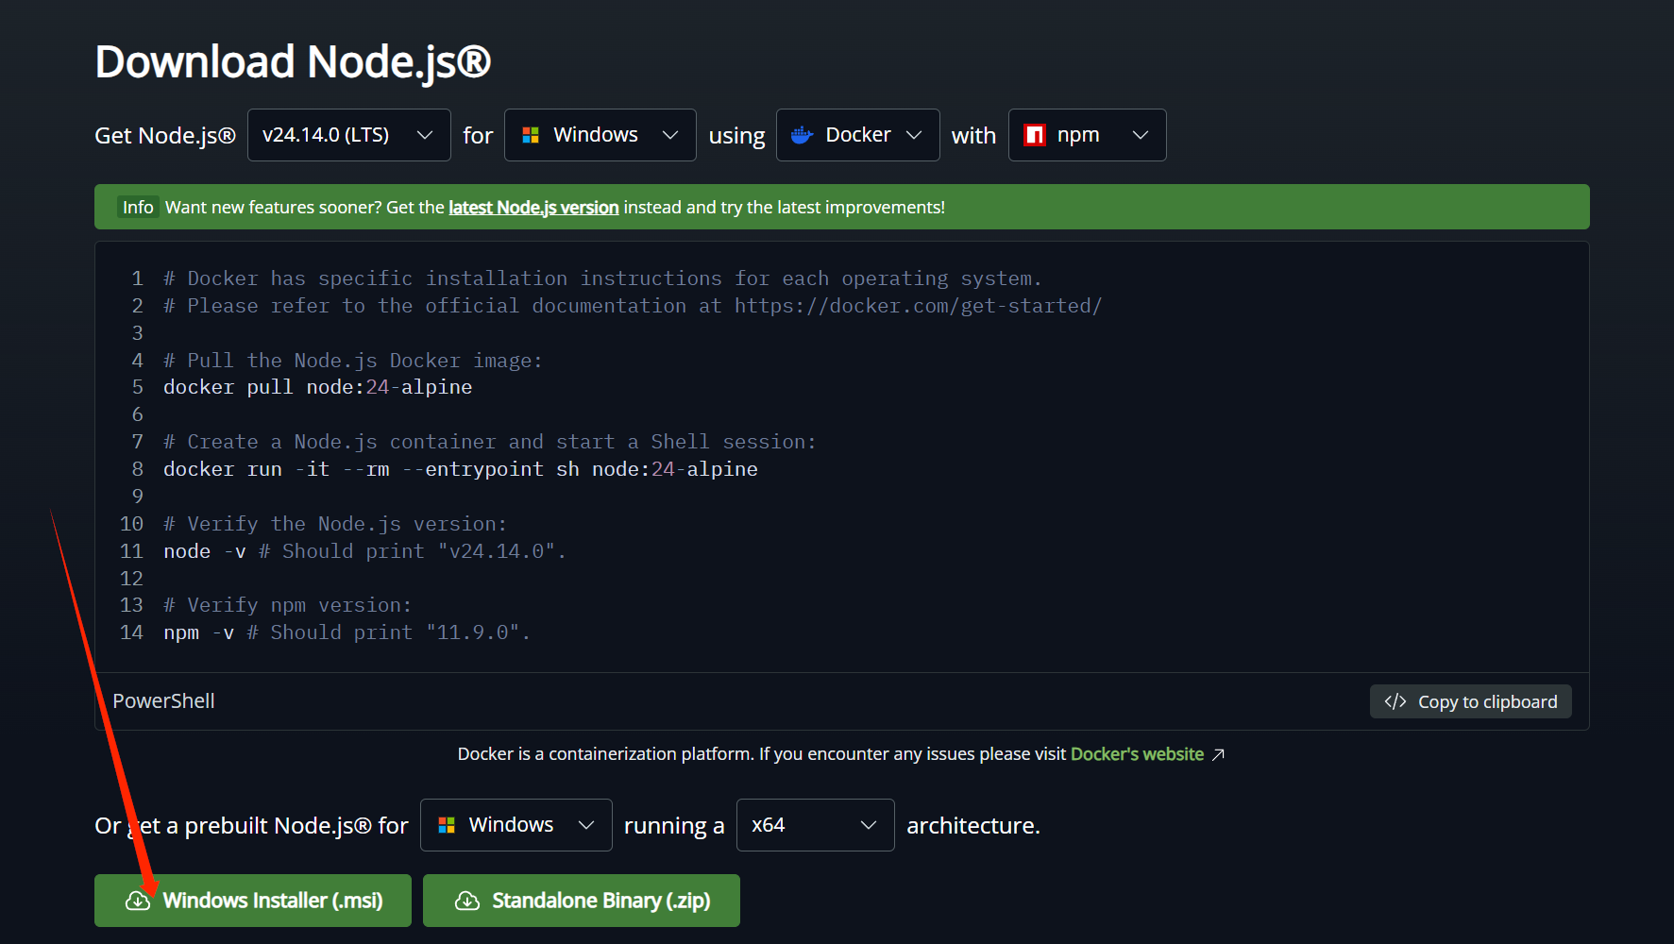1674x944 pixels.
Task: Click Copy to clipboard button
Action: 1470,701
